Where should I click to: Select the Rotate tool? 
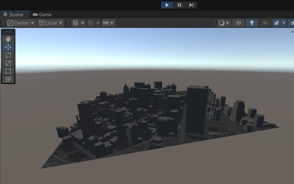tap(8, 55)
